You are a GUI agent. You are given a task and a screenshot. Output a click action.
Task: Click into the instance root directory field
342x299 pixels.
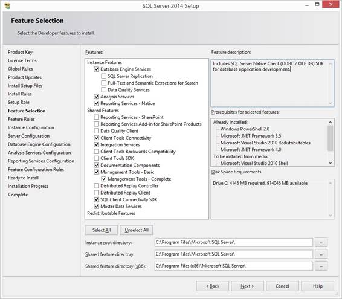click(x=234, y=242)
